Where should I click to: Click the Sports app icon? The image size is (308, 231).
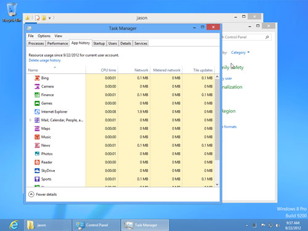click(37, 179)
